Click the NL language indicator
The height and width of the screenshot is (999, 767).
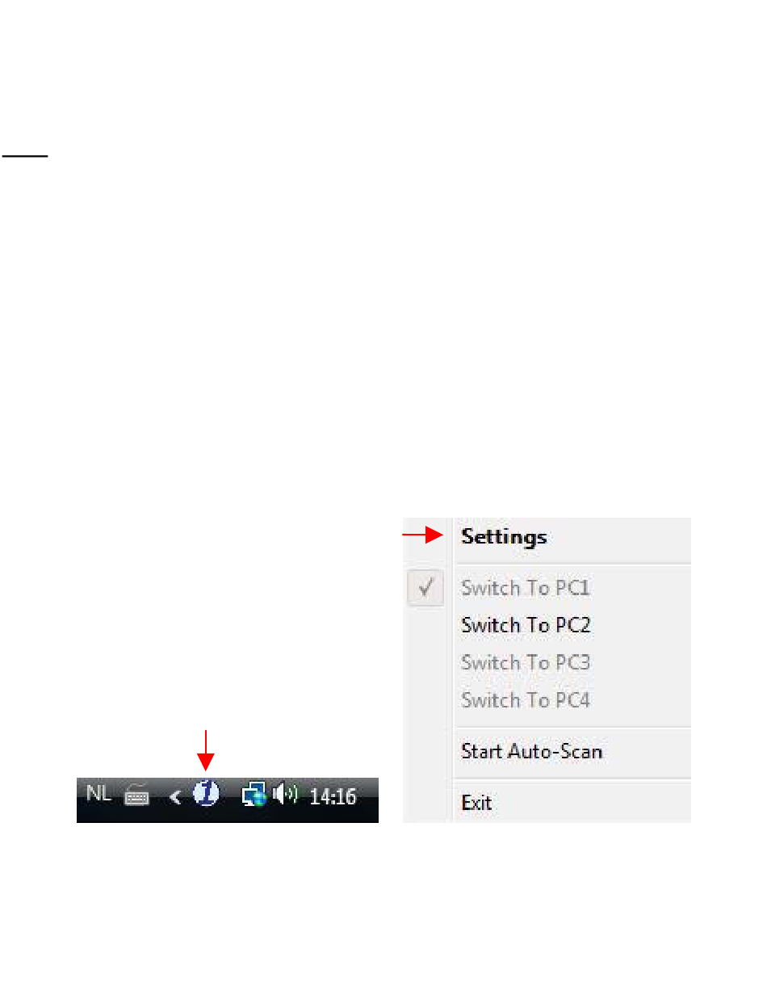point(98,794)
